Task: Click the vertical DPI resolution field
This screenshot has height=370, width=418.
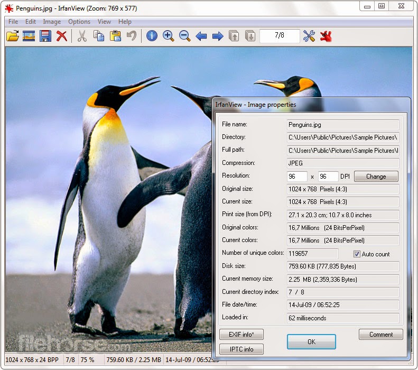Action: click(328, 177)
